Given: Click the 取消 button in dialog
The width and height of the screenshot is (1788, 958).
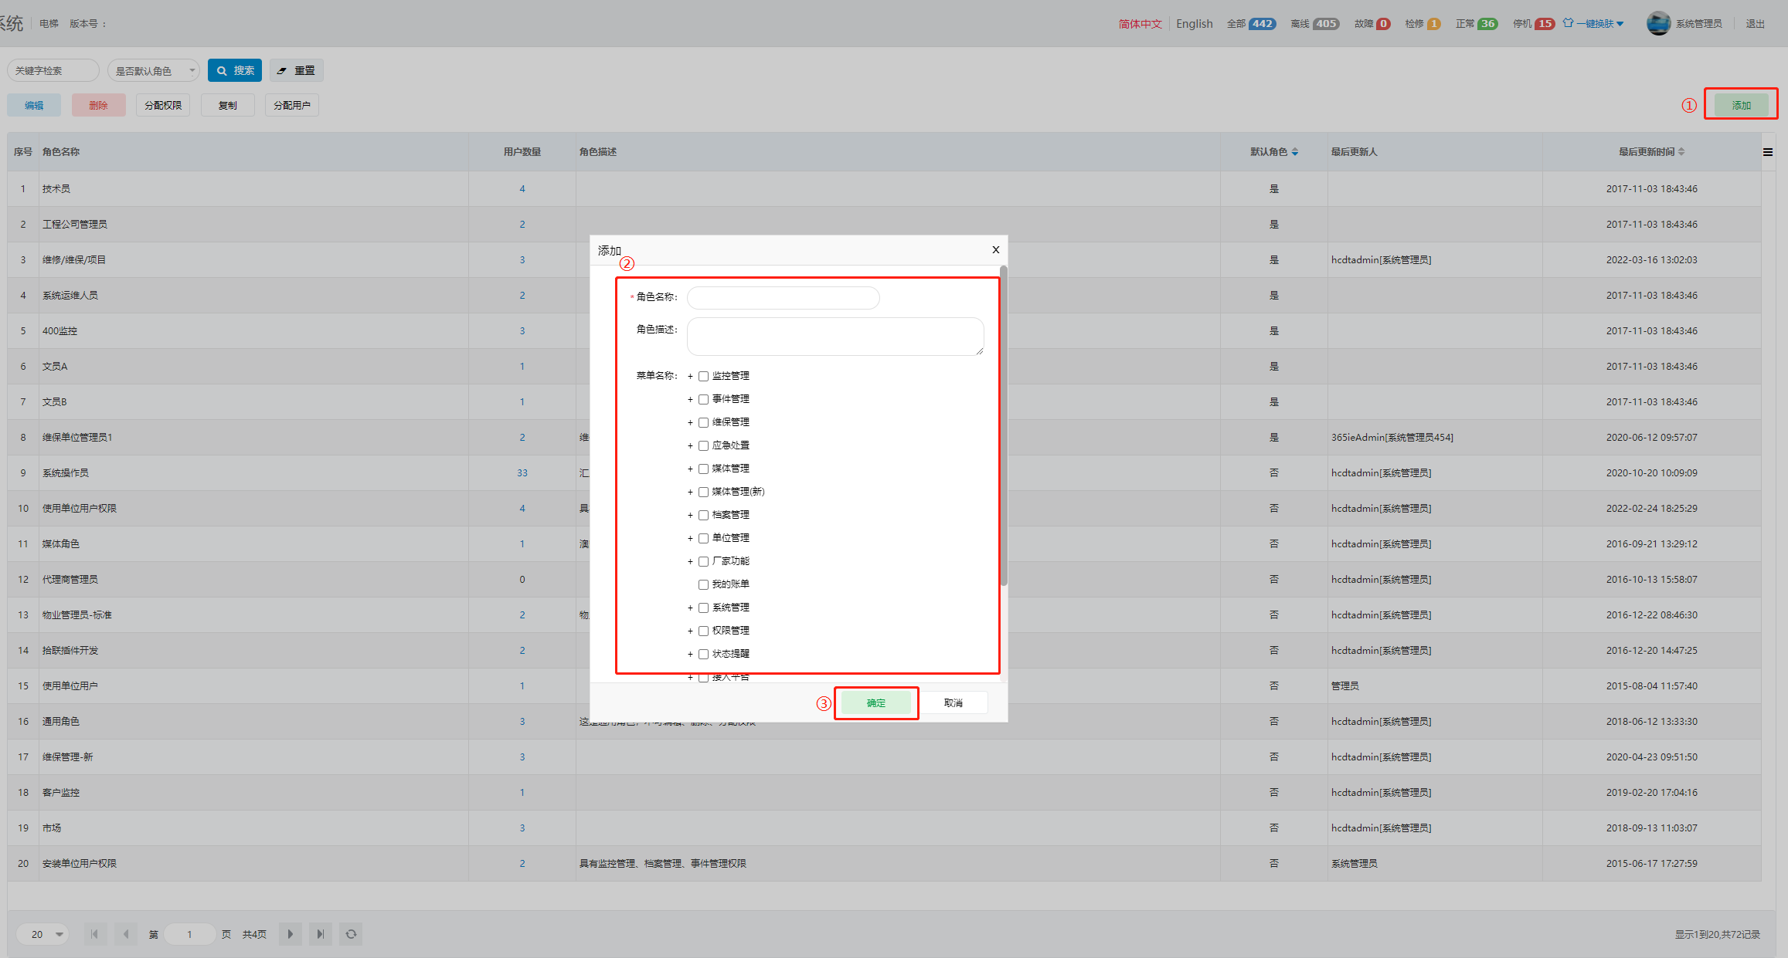Looking at the screenshot, I should pyautogui.click(x=953, y=702).
